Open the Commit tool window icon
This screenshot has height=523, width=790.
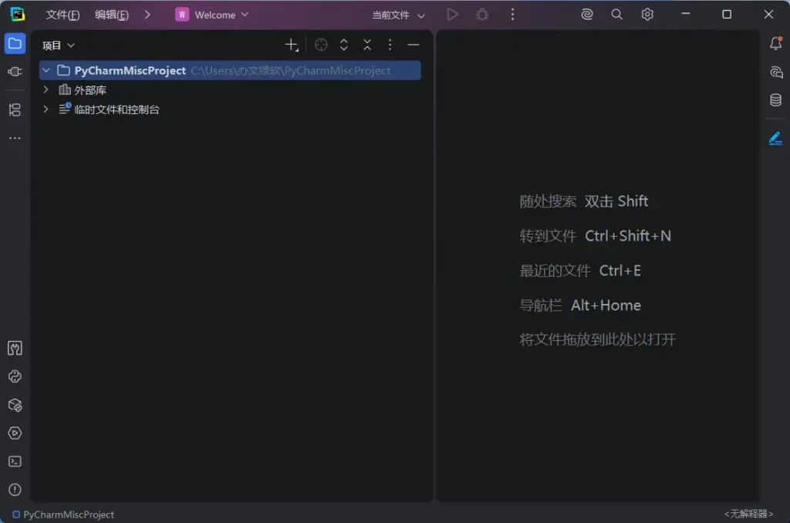point(15,72)
